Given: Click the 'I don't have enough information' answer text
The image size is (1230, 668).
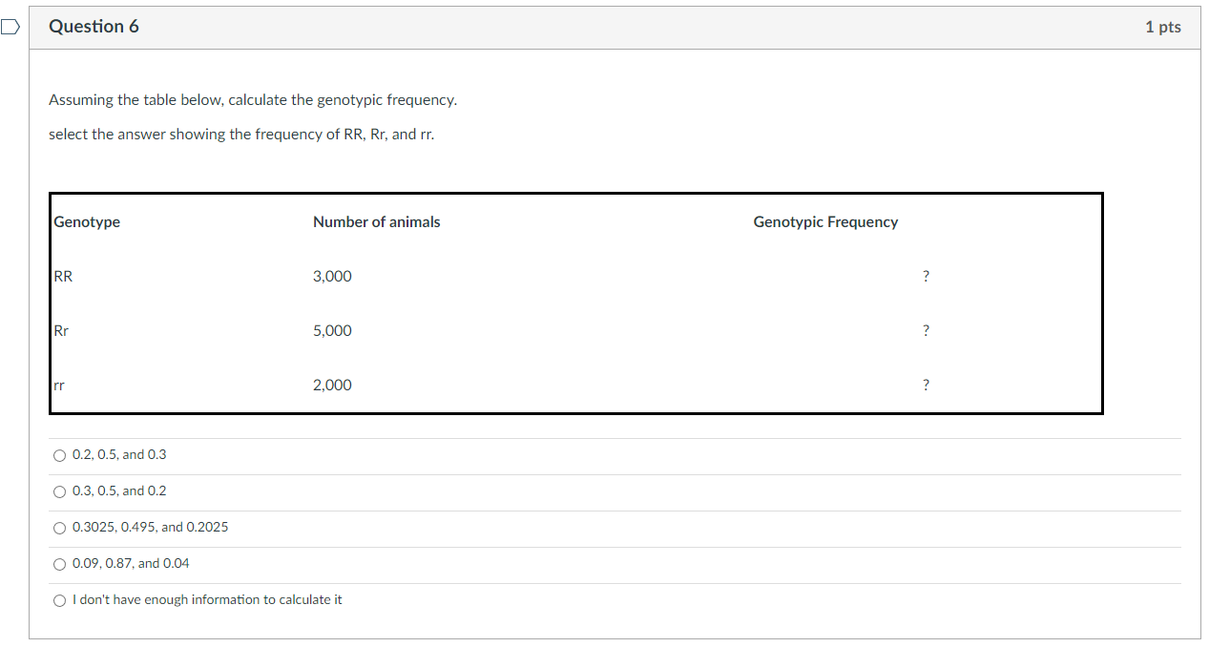Looking at the screenshot, I should click(x=208, y=599).
